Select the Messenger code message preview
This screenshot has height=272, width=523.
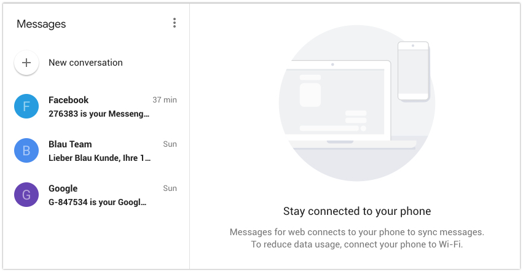pyautogui.click(x=99, y=114)
